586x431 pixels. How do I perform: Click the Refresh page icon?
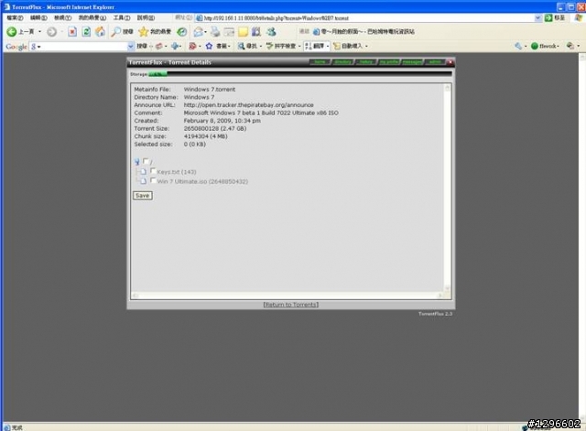tap(86, 32)
